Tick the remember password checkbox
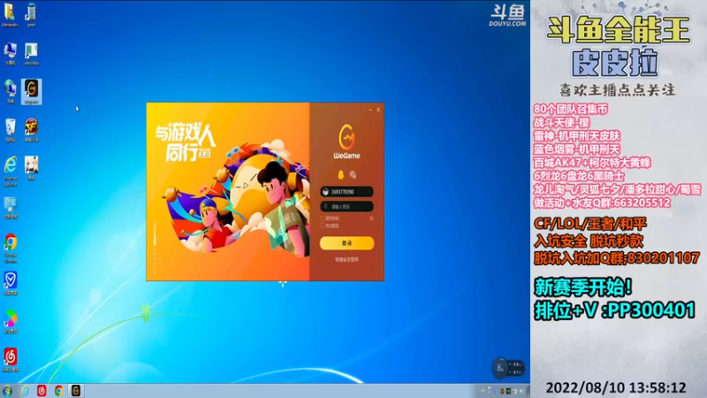 [323, 218]
